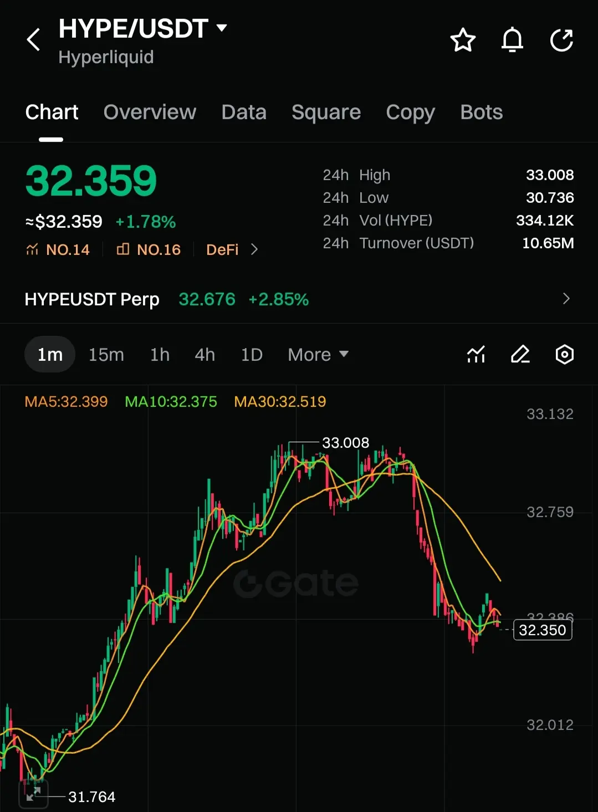
Task: Open the drawing pencil tool
Action: (x=520, y=354)
